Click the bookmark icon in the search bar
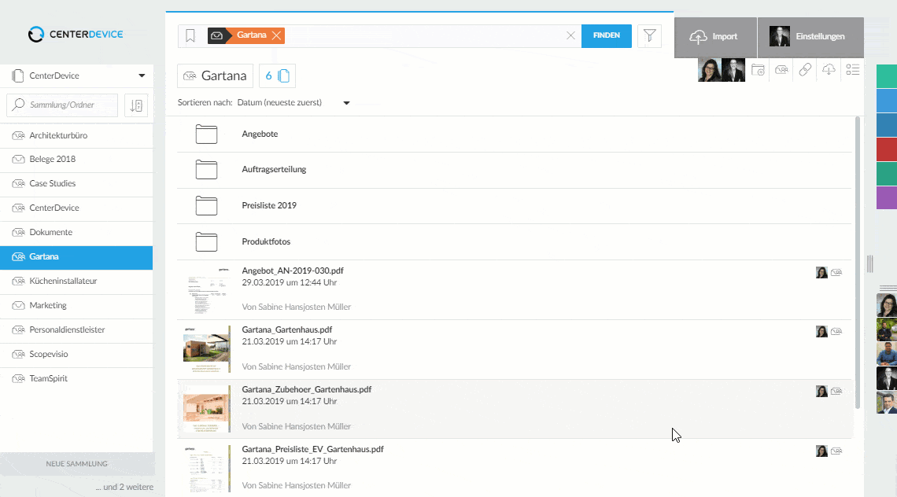Screen dimensions: 897x497 190,35
